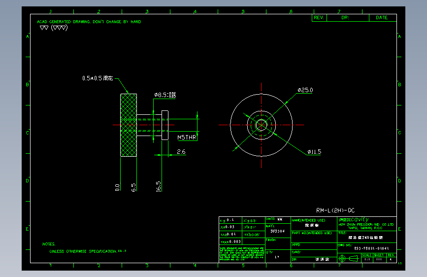The width and height of the screenshot is (427, 277).
Task: Select the 2.6 width dimension
Action: tap(181, 152)
